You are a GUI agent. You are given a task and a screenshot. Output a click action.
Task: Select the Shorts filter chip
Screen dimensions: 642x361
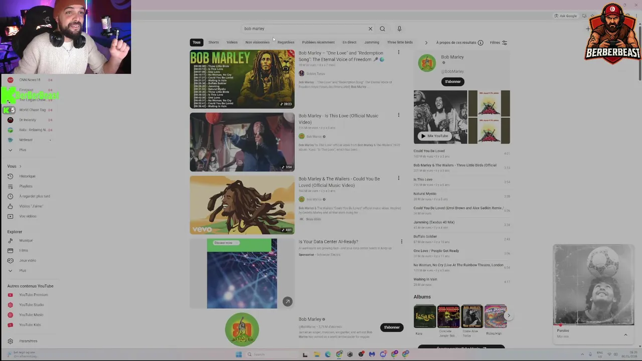(214, 42)
